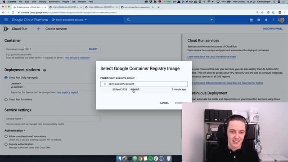
Task: Open the Bookmarks menu
Action: pyautogui.click(x=54, y=2)
